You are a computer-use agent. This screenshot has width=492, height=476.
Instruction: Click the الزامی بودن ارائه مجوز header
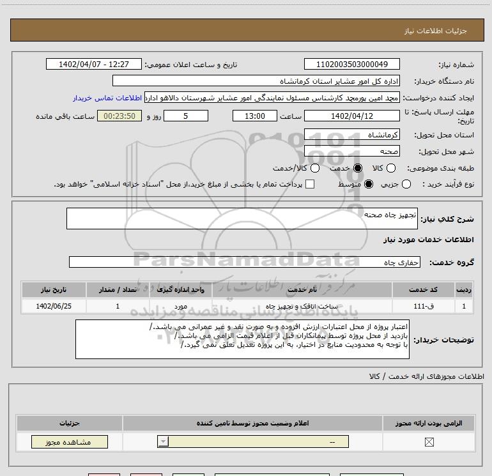click(x=429, y=423)
